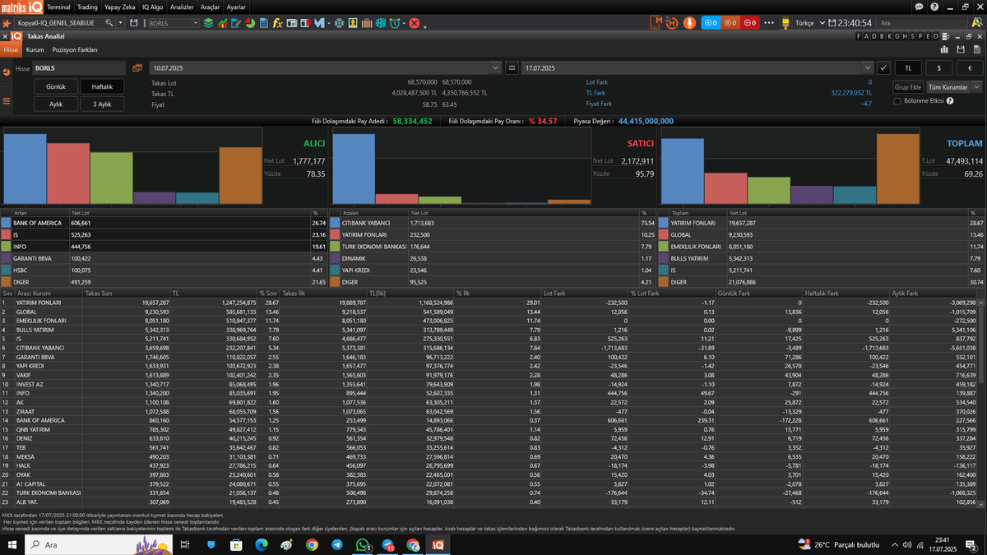The height and width of the screenshot is (555, 987).
Task: Open the Trading menu
Action: point(87,7)
